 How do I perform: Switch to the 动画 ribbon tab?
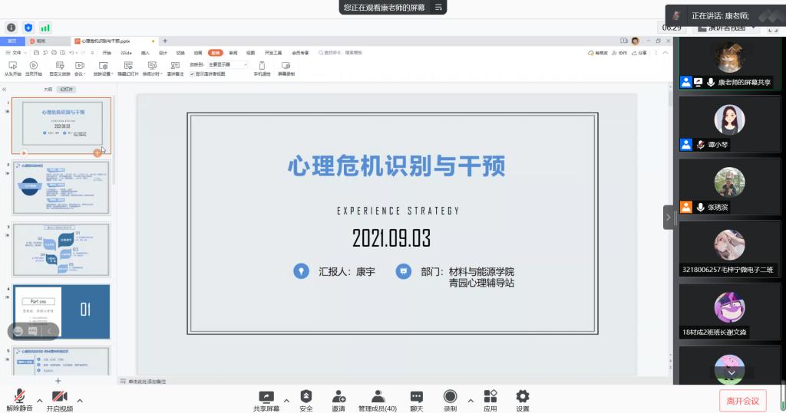(x=198, y=53)
